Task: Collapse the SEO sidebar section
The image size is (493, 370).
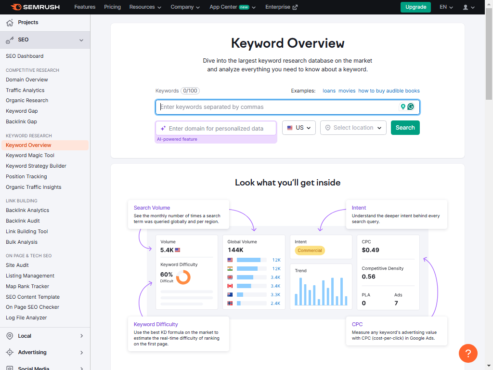Action: (x=81, y=40)
